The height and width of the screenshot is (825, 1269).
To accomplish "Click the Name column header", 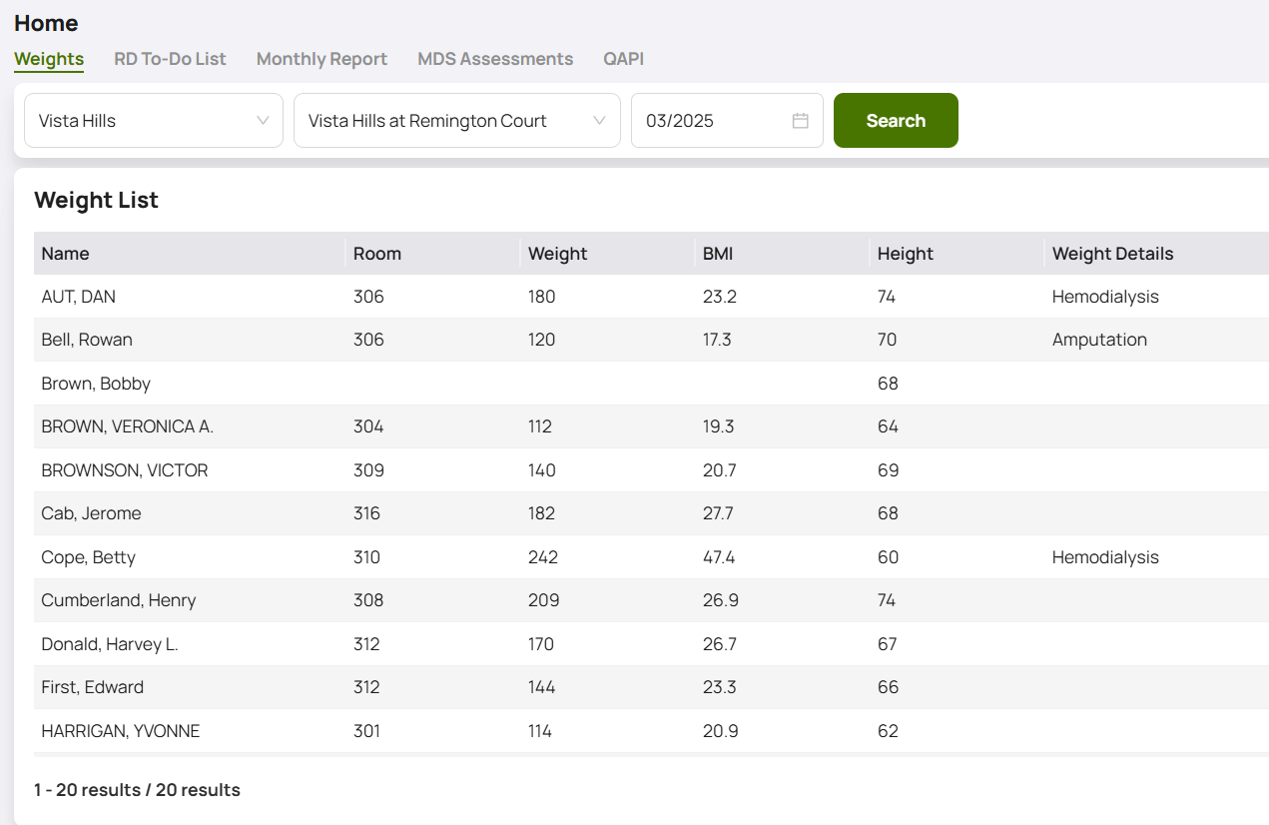I will (66, 254).
